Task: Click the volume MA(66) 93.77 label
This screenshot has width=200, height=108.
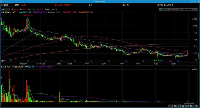Action: [31, 67]
